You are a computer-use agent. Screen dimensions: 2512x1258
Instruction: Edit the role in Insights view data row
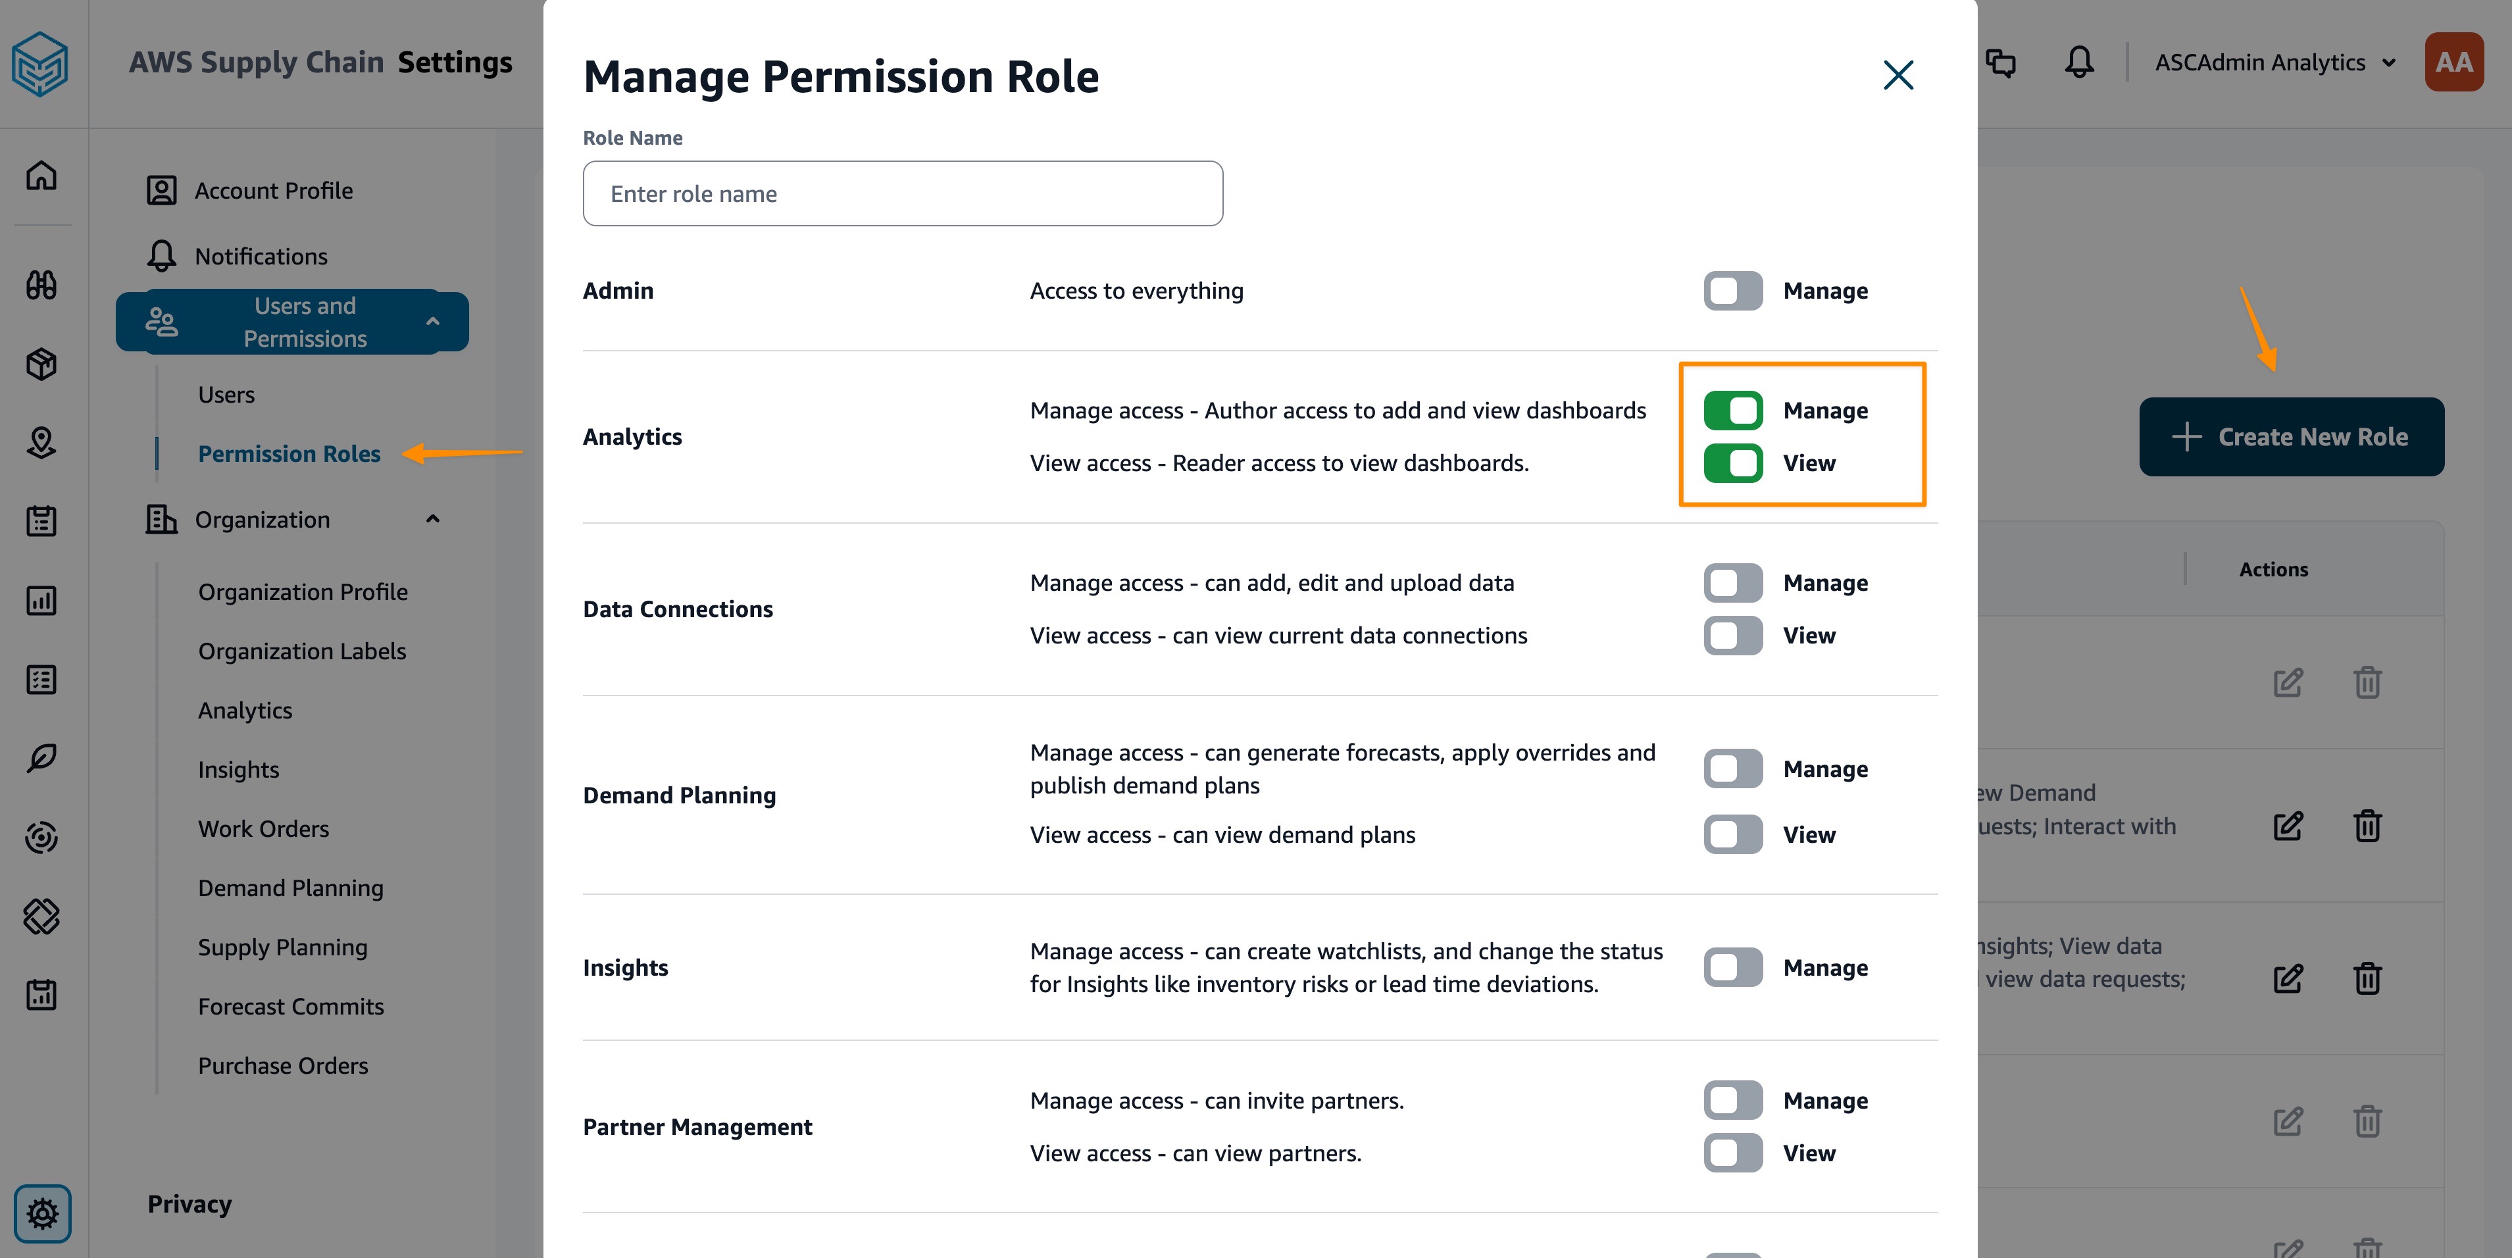(2288, 978)
